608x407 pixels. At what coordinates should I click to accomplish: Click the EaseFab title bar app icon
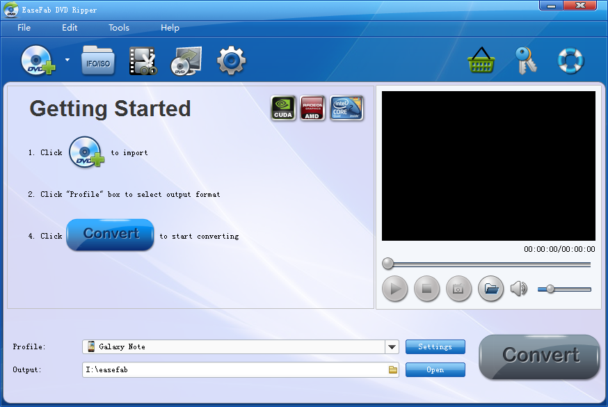(x=11, y=10)
